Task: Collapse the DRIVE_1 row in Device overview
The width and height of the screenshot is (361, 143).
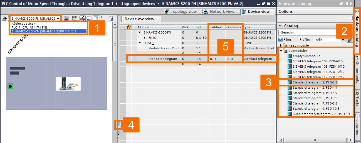Action: click(x=140, y=43)
